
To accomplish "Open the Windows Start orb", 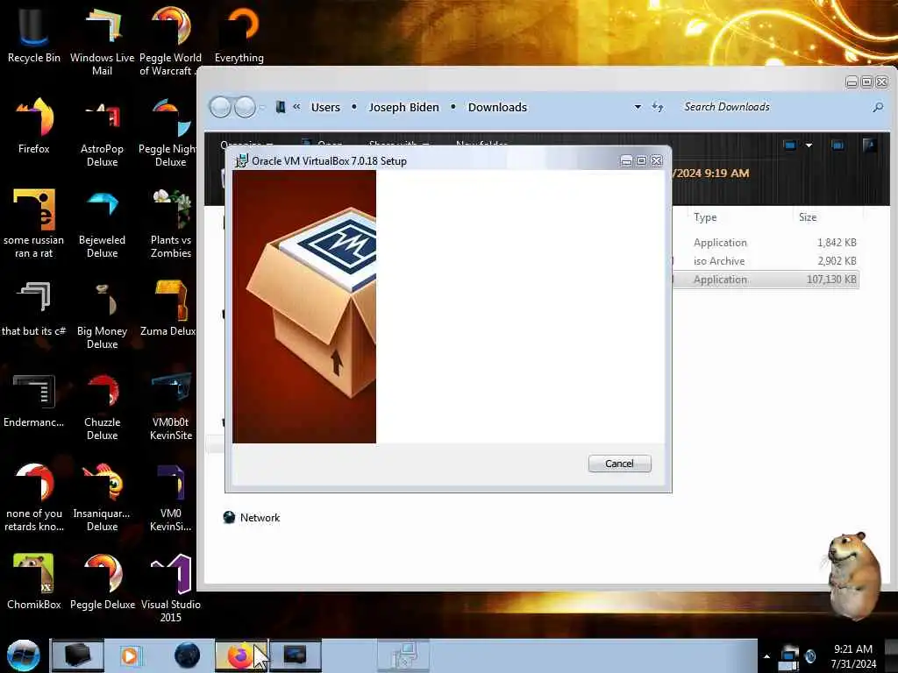I will coord(24,655).
